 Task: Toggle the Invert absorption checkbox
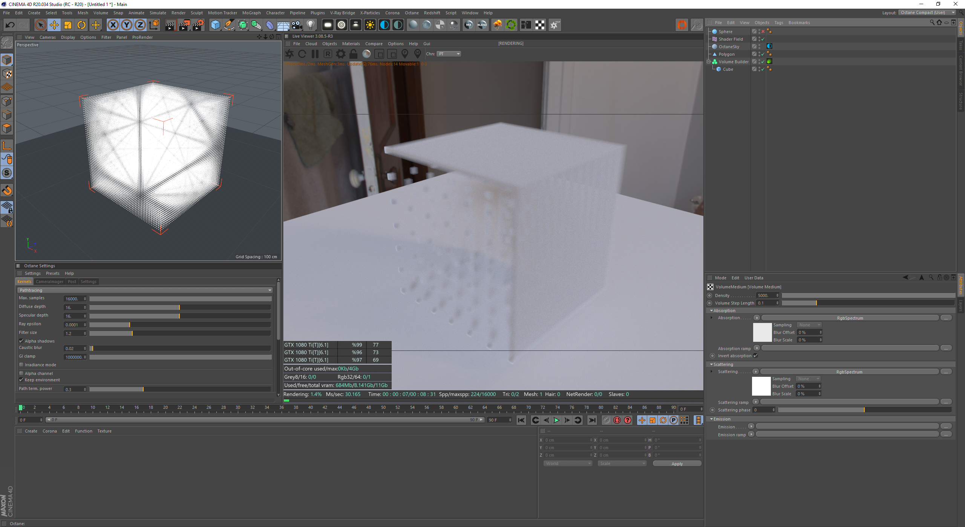pos(755,356)
